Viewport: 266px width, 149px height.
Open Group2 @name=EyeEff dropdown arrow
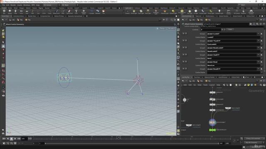258,41
